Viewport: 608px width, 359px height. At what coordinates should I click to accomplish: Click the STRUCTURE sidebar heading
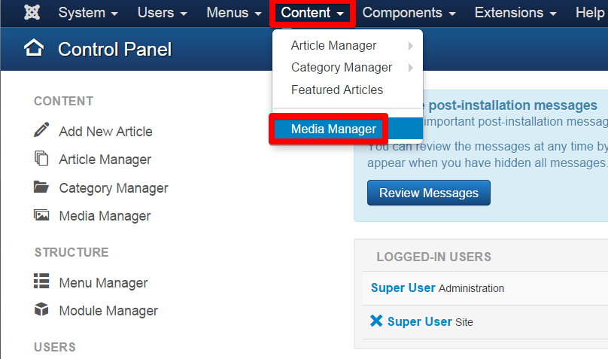71,252
